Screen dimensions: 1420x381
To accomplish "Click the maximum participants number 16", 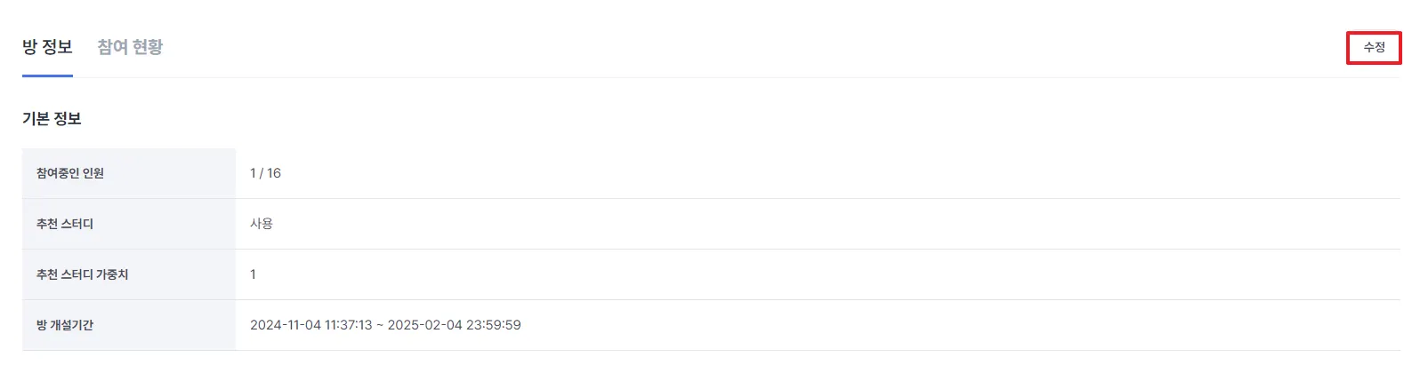I will (x=274, y=173).
